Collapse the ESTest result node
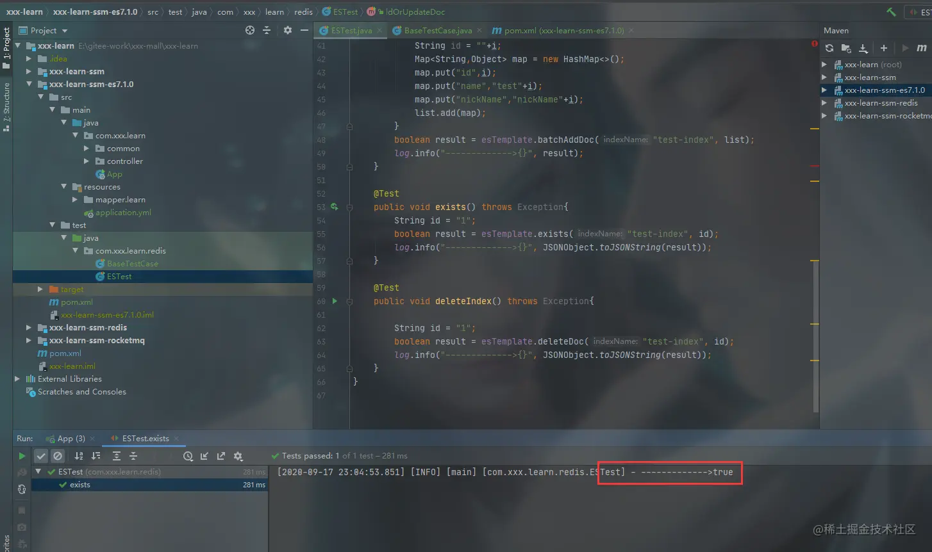 click(38, 472)
